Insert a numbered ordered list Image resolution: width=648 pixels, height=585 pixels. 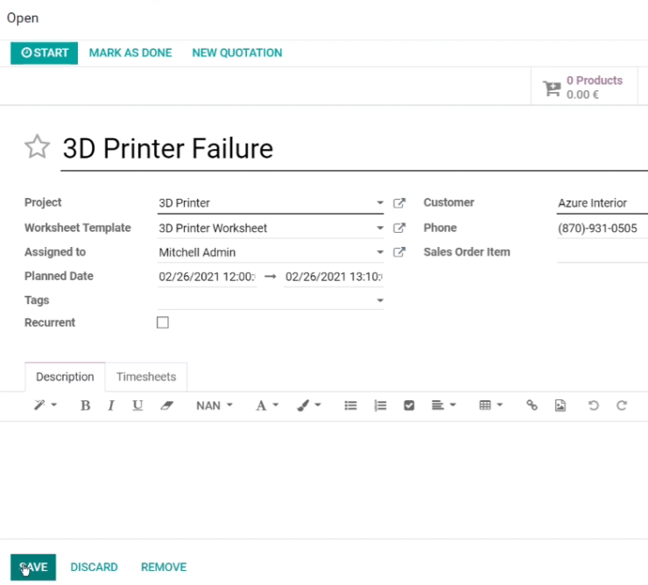click(380, 405)
